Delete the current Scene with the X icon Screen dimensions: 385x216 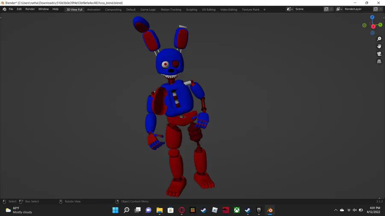[331, 9]
